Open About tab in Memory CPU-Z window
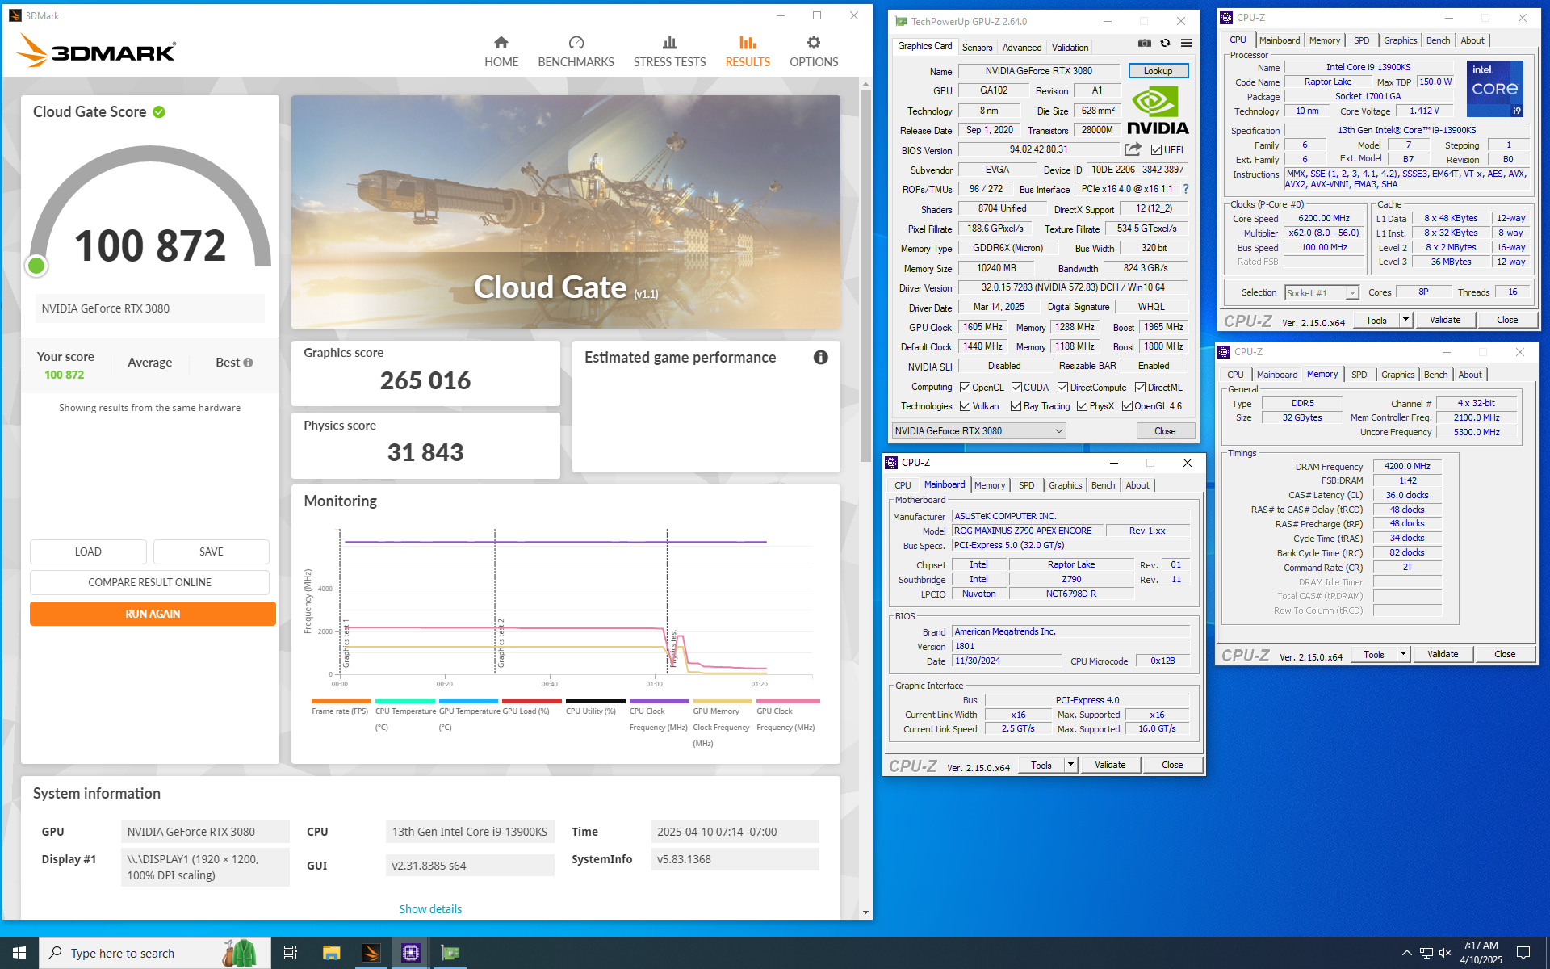The height and width of the screenshot is (969, 1550). tap(1469, 375)
